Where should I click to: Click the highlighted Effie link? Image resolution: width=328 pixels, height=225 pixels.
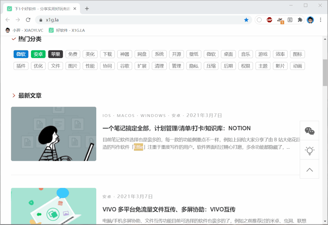[x=138, y=147]
